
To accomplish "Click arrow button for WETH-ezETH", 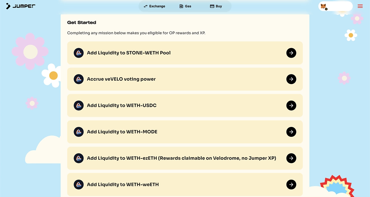I will (291, 158).
